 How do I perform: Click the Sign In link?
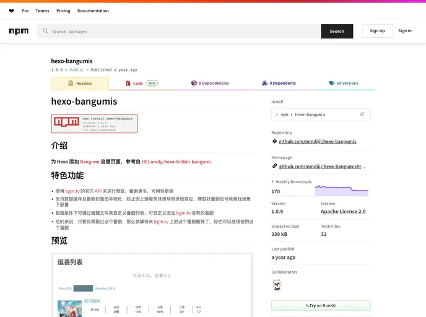(405, 31)
